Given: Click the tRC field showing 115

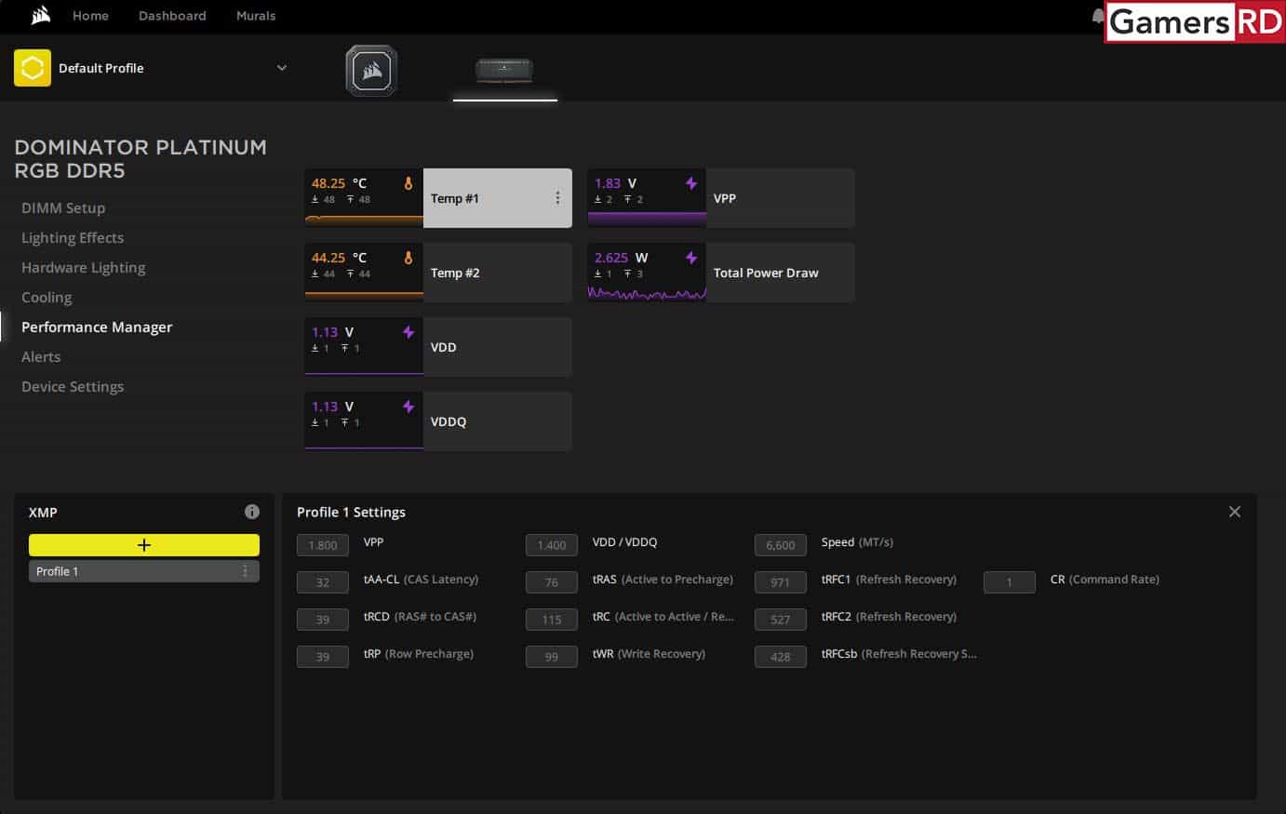Looking at the screenshot, I should click(552, 620).
